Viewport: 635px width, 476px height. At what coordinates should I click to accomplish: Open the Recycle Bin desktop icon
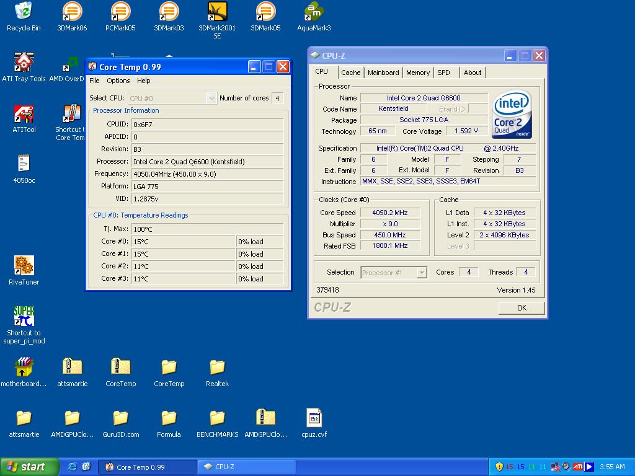(x=24, y=17)
